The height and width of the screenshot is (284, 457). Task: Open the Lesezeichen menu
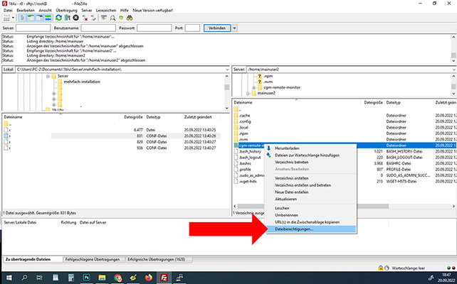click(106, 10)
